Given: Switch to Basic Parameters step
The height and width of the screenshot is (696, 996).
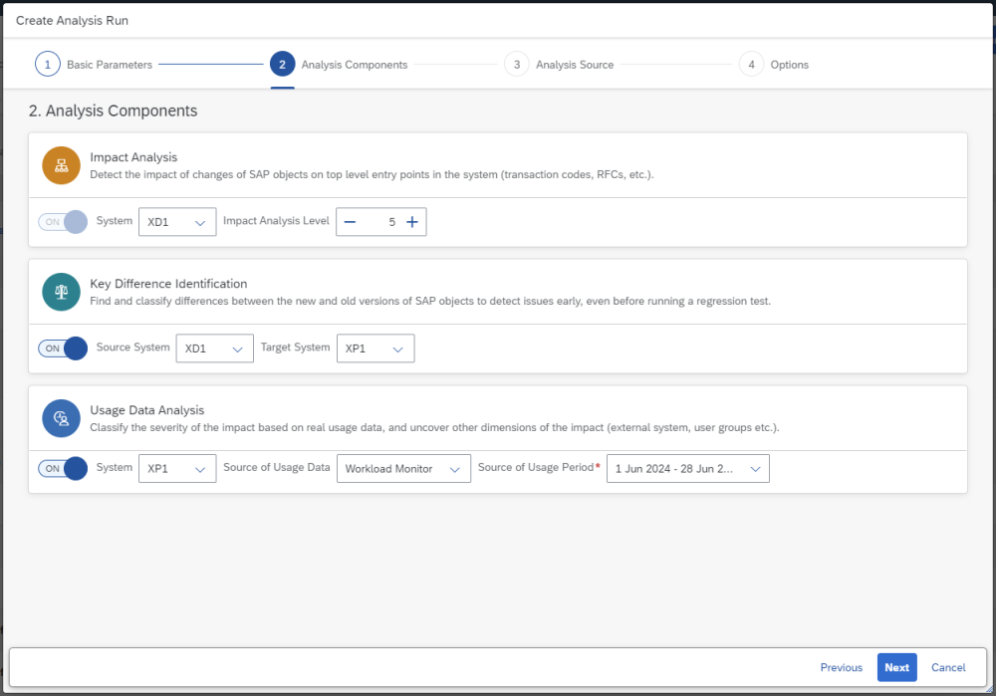Looking at the screenshot, I should pos(110,65).
